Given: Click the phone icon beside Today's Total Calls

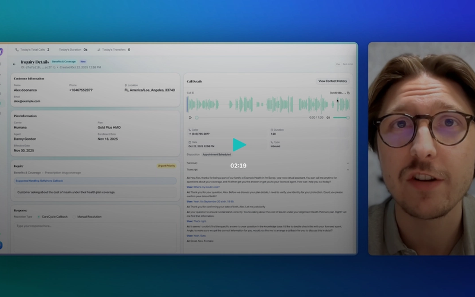Looking at the screenshot, I should [x=17, y=50].
